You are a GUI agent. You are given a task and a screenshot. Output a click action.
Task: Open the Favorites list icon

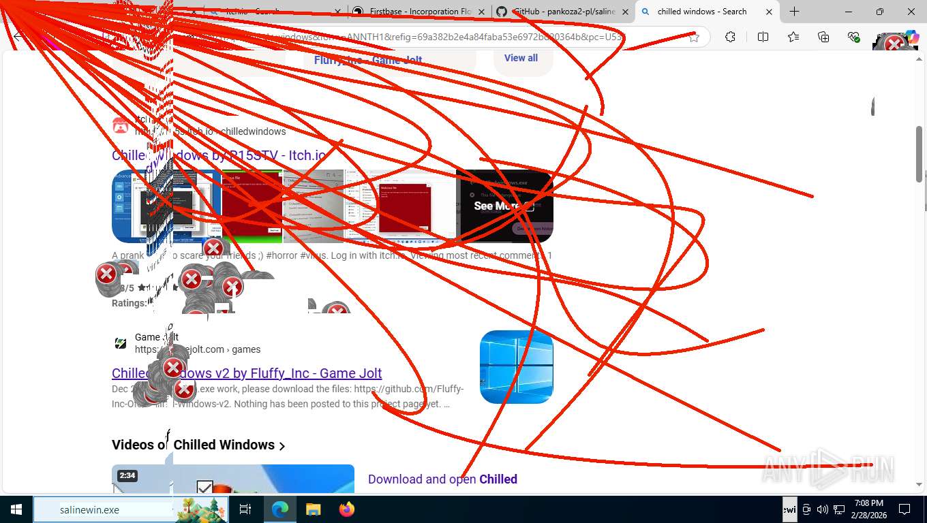[x=793, y=37]
